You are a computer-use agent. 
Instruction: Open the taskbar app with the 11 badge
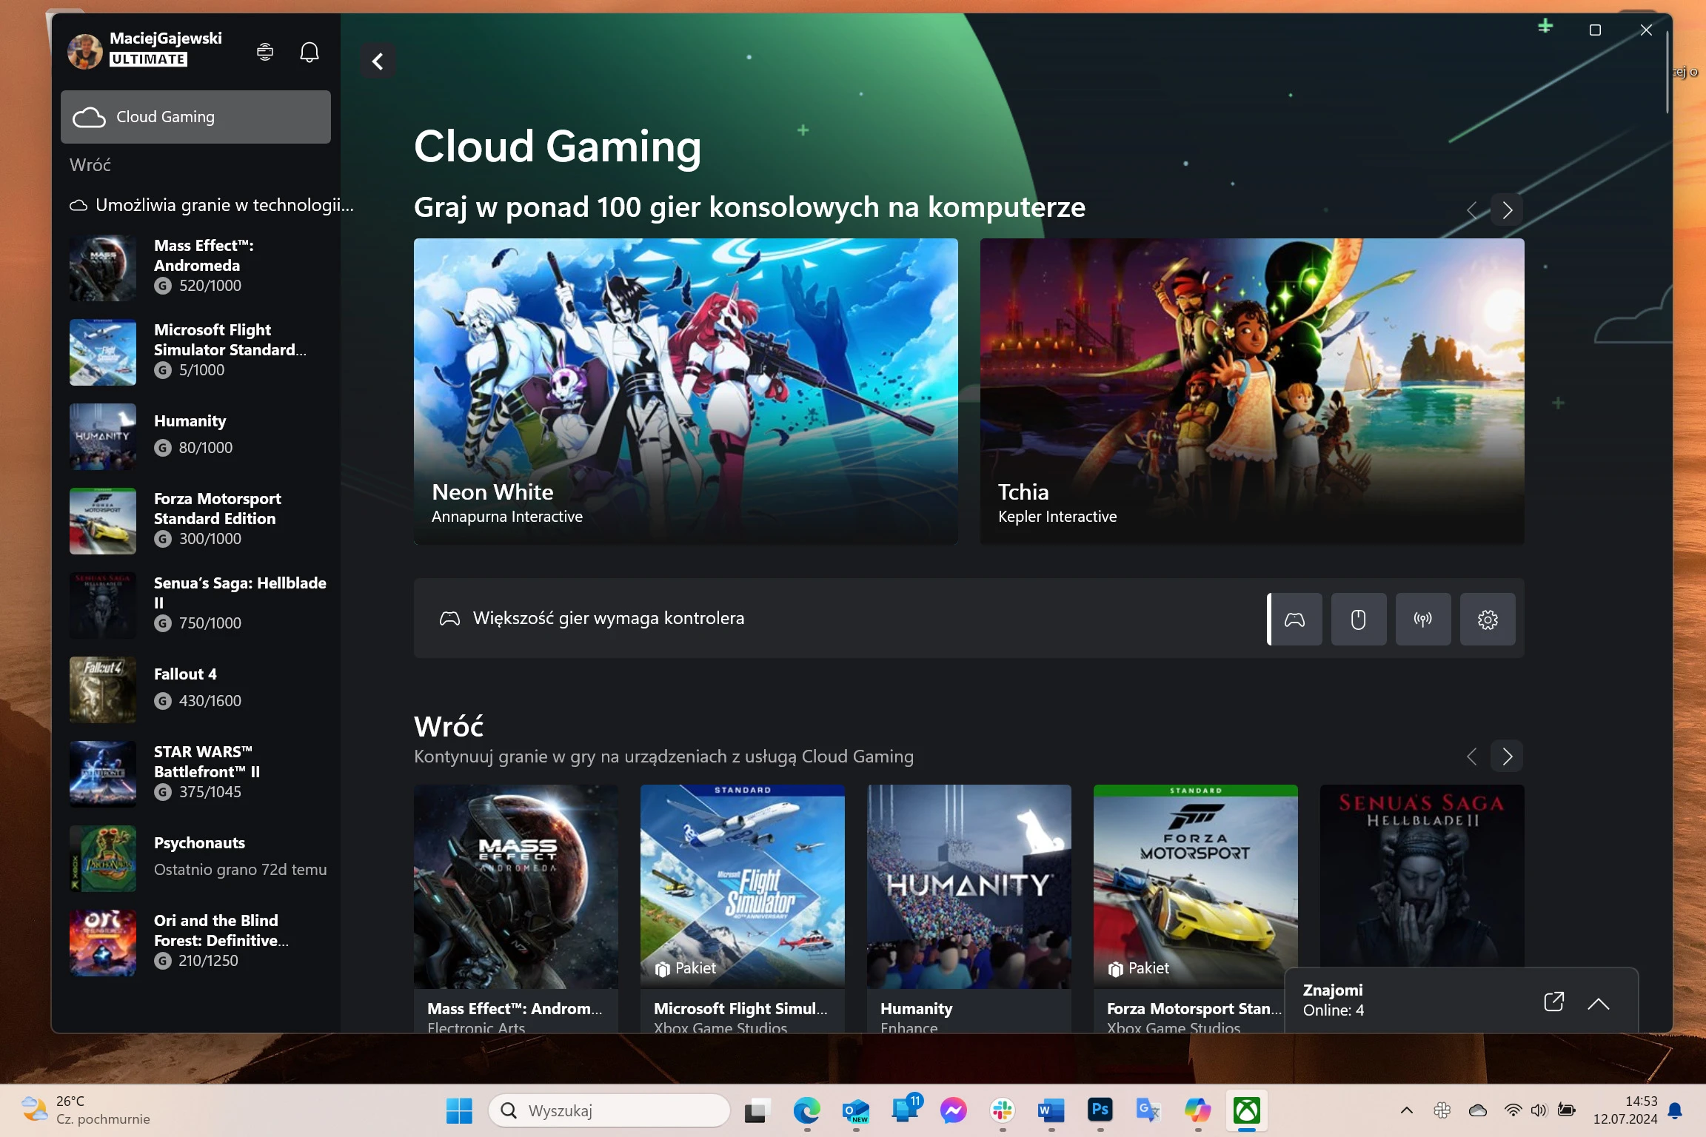click(905, 1109)
